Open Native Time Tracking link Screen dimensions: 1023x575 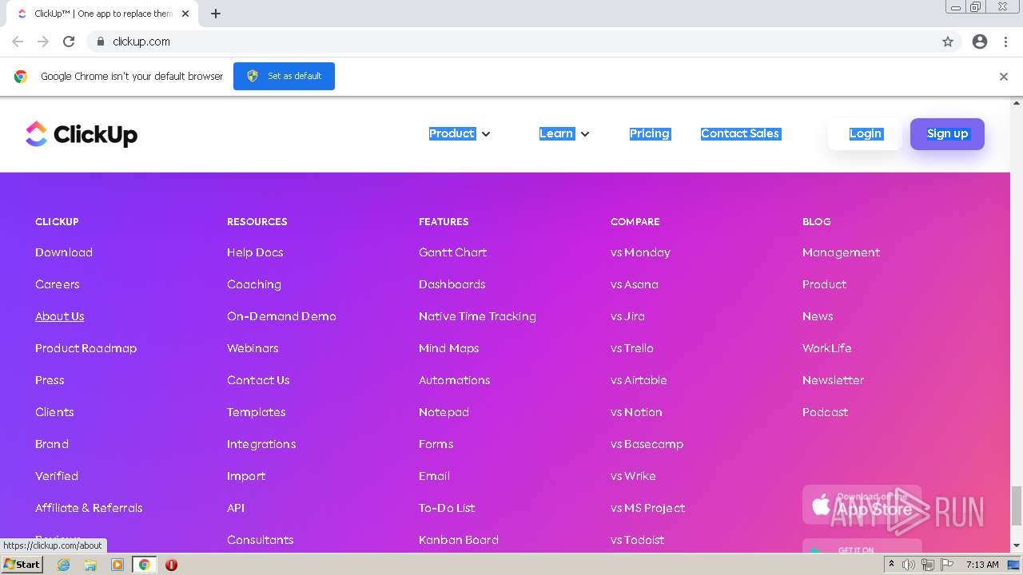coord(477,316)
